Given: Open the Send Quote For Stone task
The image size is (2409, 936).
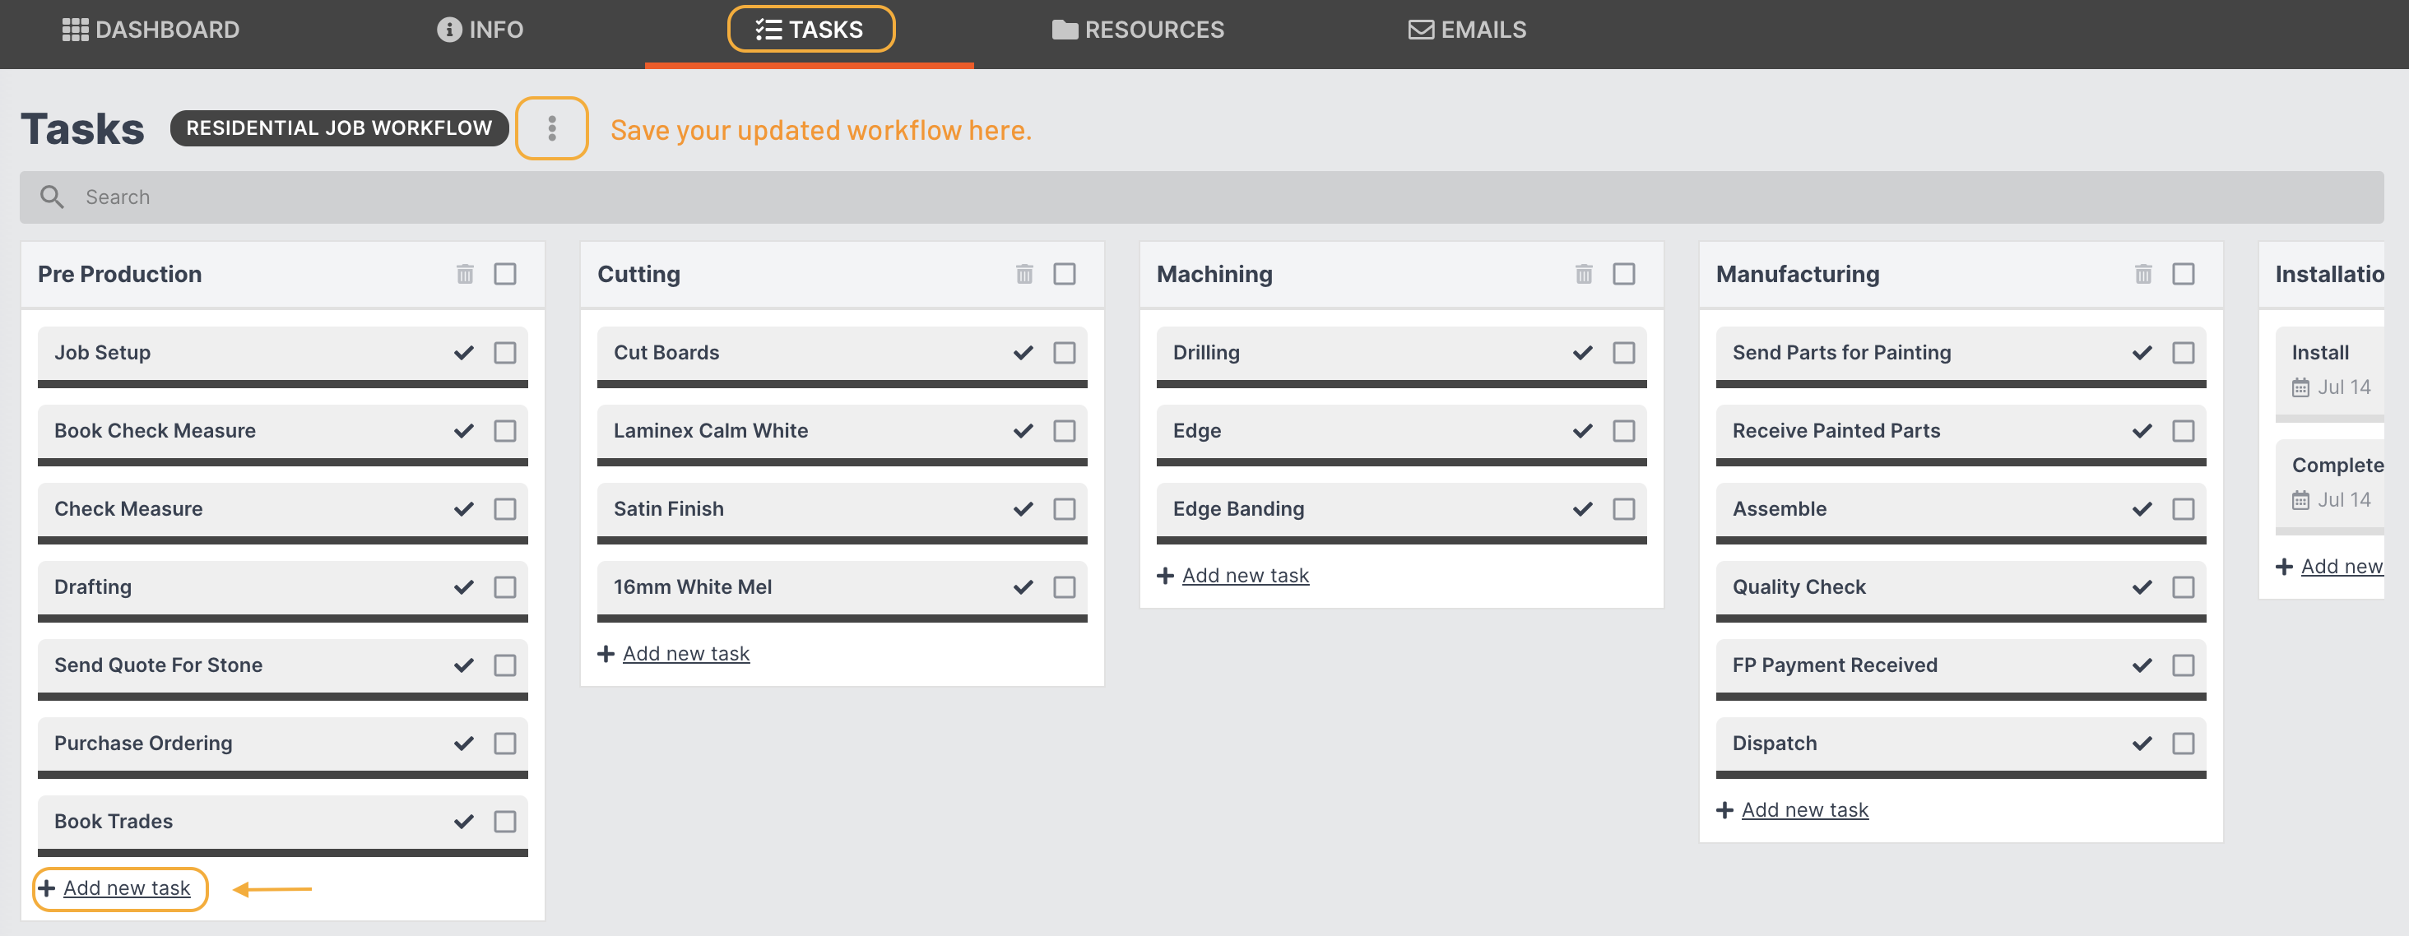Looking at the screenshot, I should click(x=282, y=670).
